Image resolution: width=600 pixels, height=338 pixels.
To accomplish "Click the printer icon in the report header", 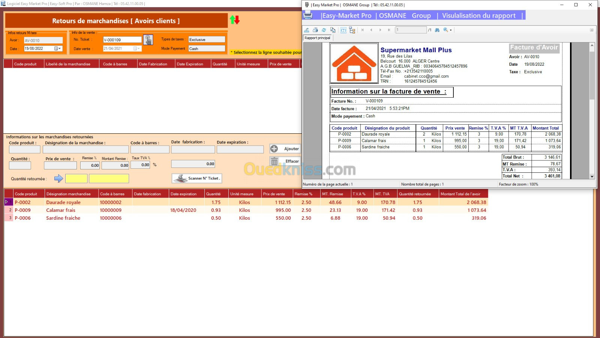I will tap(308, 15).
